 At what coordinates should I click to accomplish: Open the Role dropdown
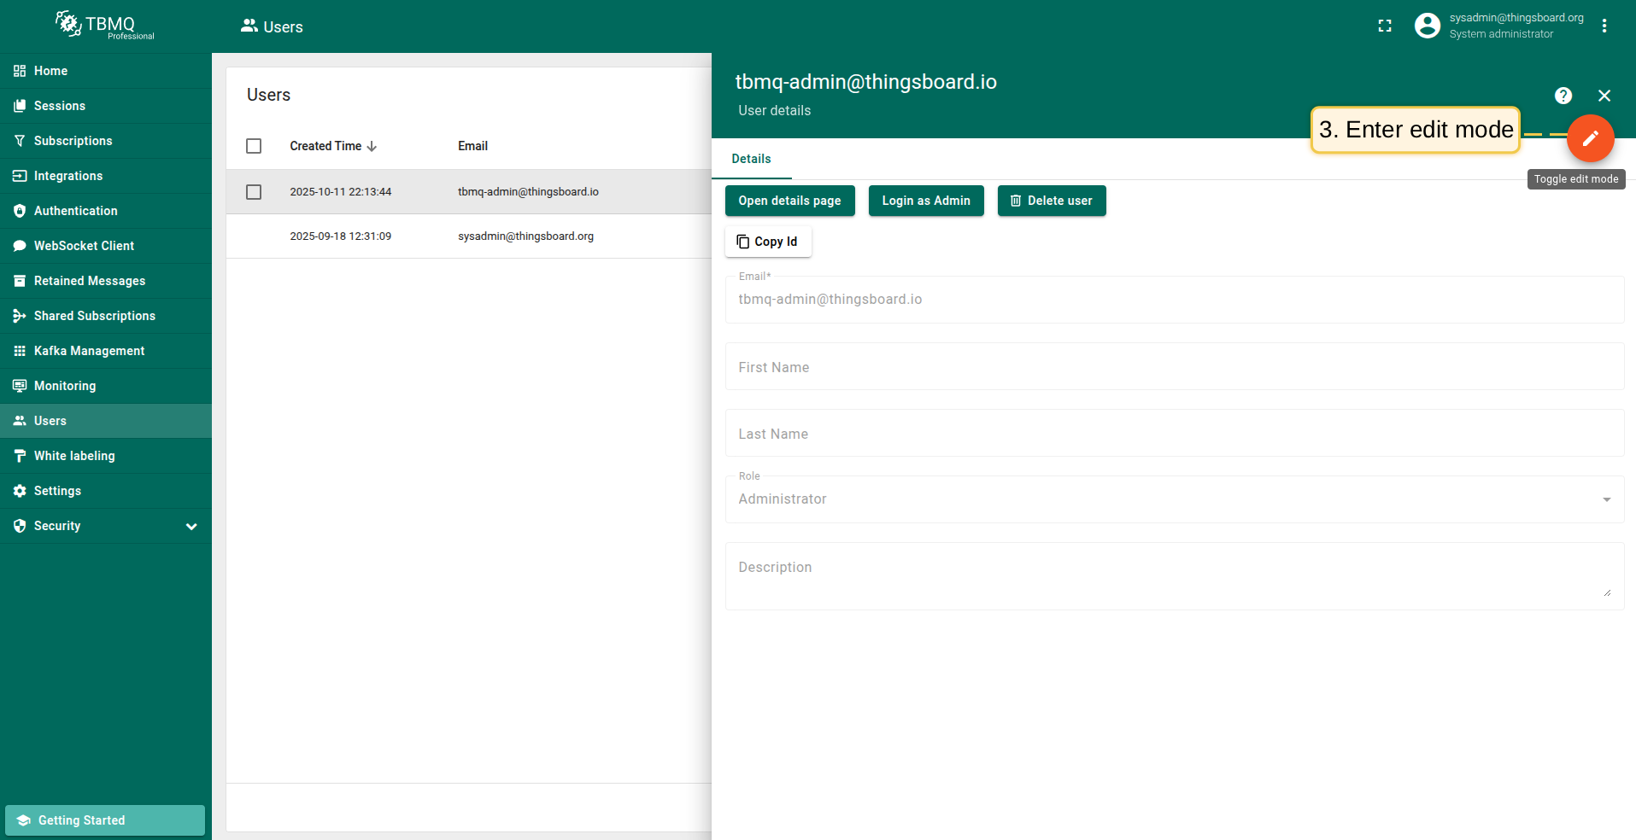point(1174,499)
